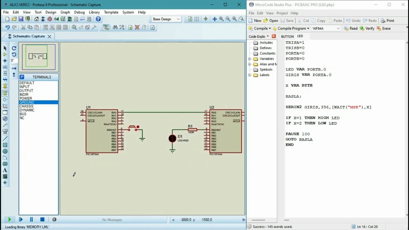409x230 pixels.
Task: Switch to the BUTTON tab in MicroCode Studio
Action: coord(287,36)
